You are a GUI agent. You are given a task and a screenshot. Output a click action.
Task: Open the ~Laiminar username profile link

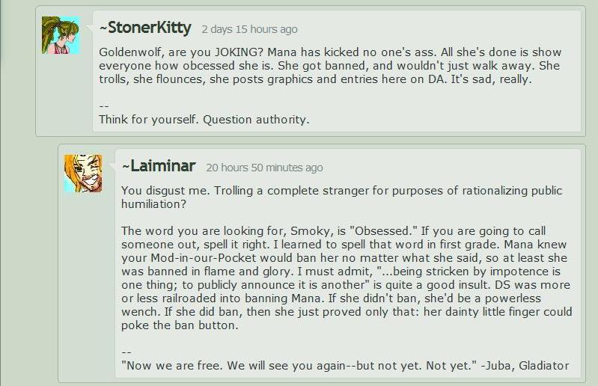[x=158, y=166]
